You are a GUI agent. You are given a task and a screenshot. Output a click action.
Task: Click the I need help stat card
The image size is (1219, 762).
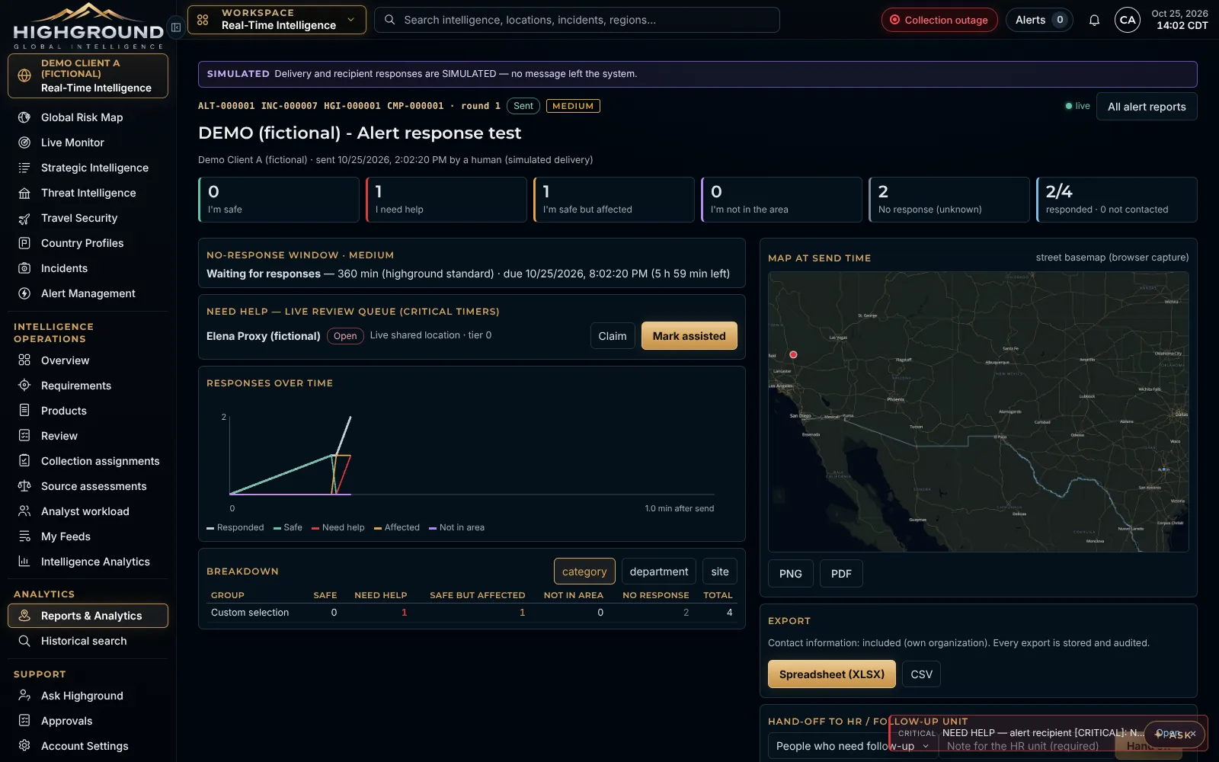click(446, 200)
